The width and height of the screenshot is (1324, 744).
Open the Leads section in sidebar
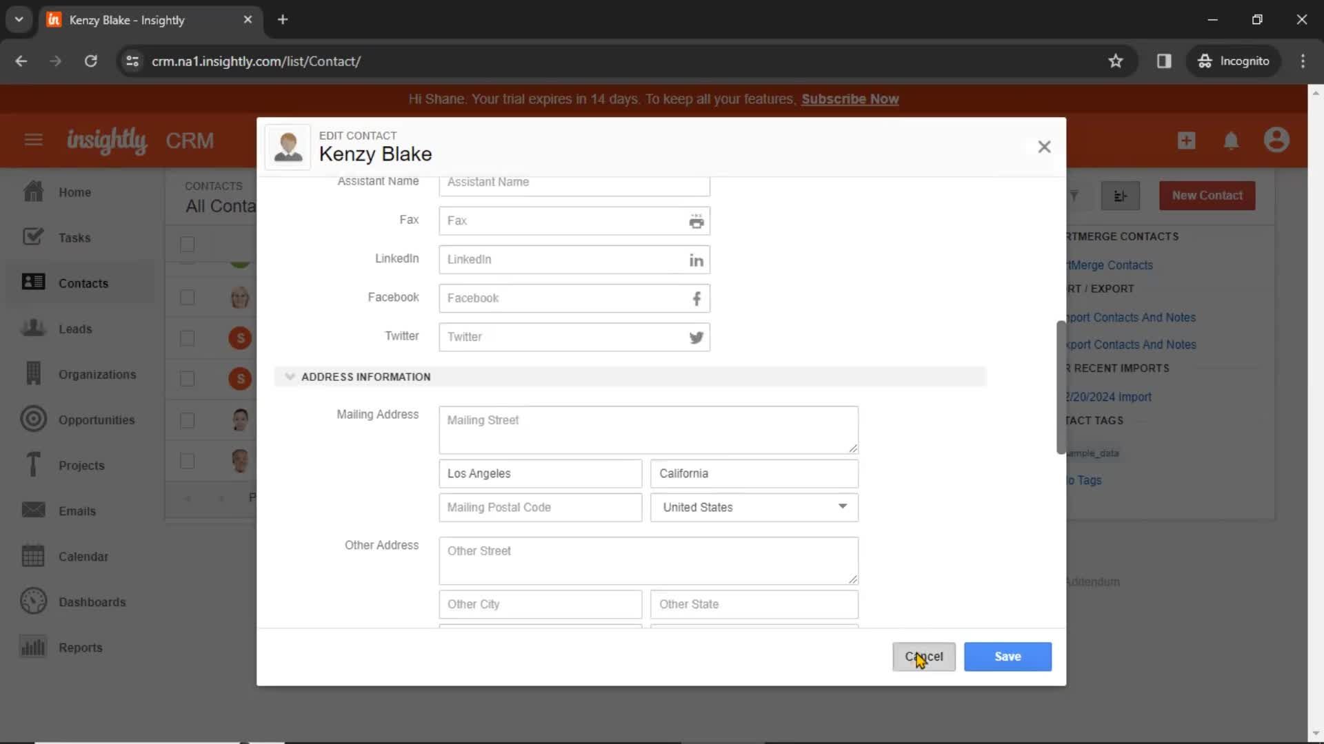pos(75,328)
